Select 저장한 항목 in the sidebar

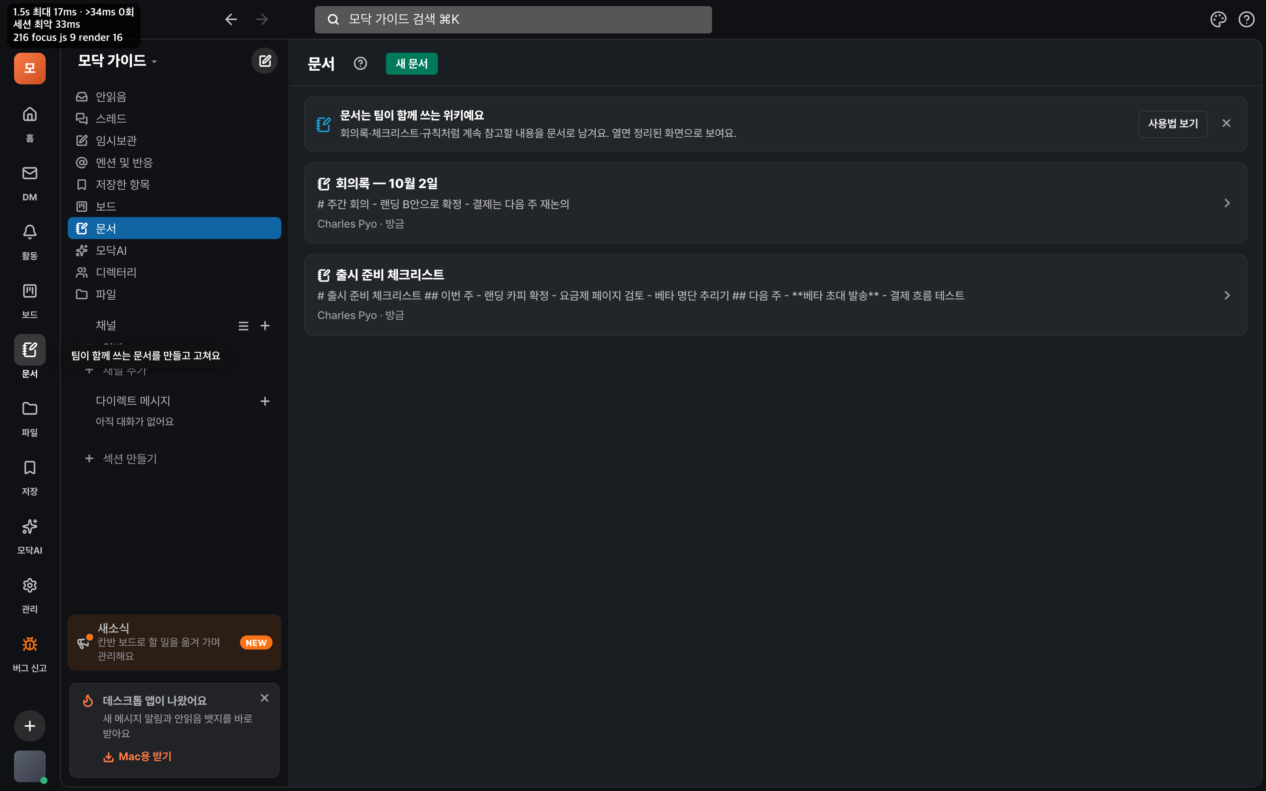point(174,184)
